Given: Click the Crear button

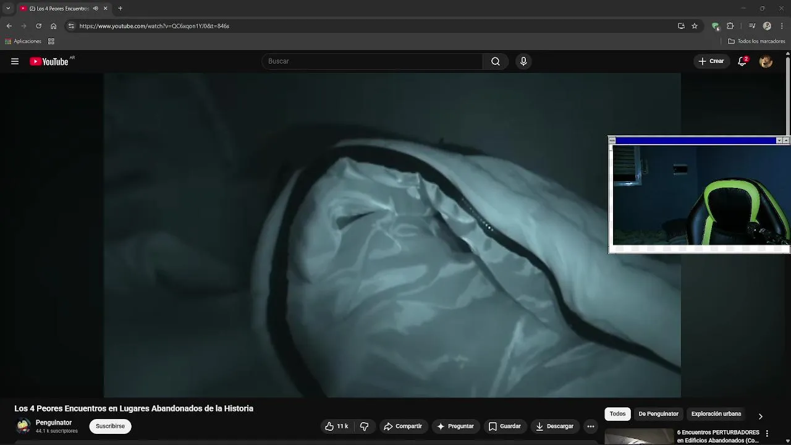Looking at the screenshot, I should [711, 61].
